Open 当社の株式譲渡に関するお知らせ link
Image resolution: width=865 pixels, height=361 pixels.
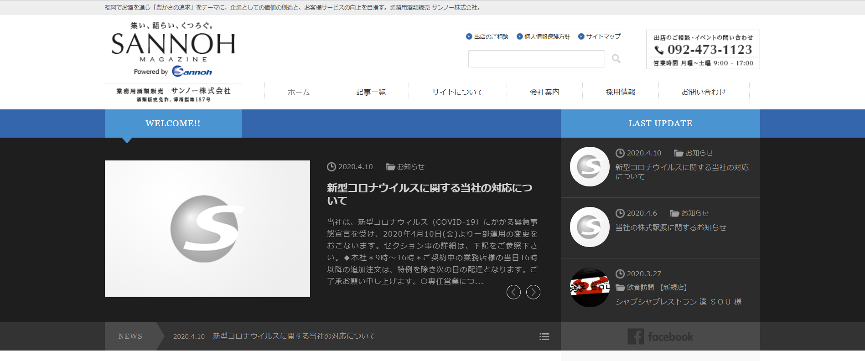pos(671,227)
